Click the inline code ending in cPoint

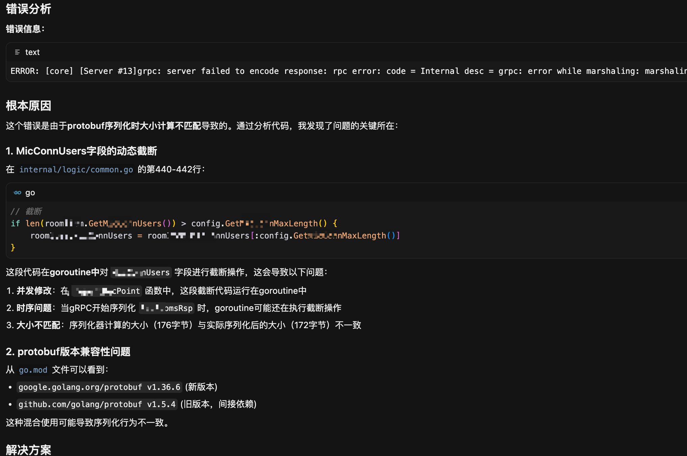[107, 291]
